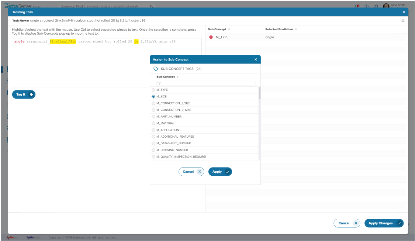Close the Assign to Sub-Concept popup
Screen dimensions: 415x241
tap(256, 59)
